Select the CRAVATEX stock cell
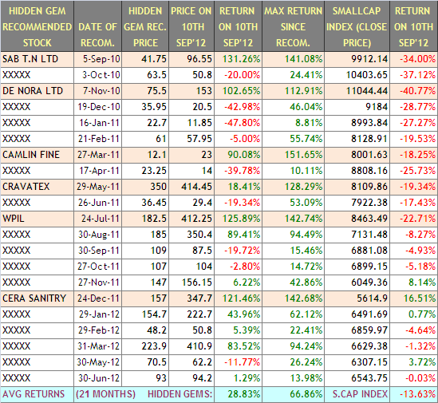Viewport: 438px width, 403px height. point(37,187)
